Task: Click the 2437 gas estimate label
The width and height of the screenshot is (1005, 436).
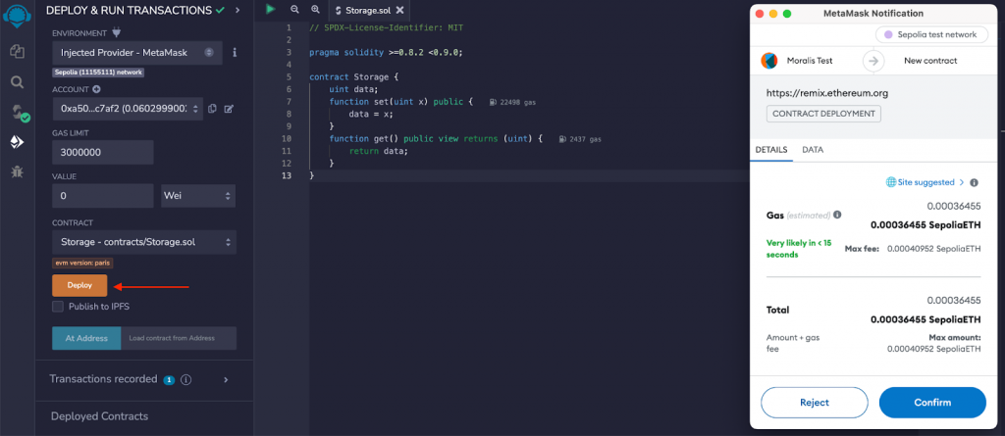Action: (580, 139)
